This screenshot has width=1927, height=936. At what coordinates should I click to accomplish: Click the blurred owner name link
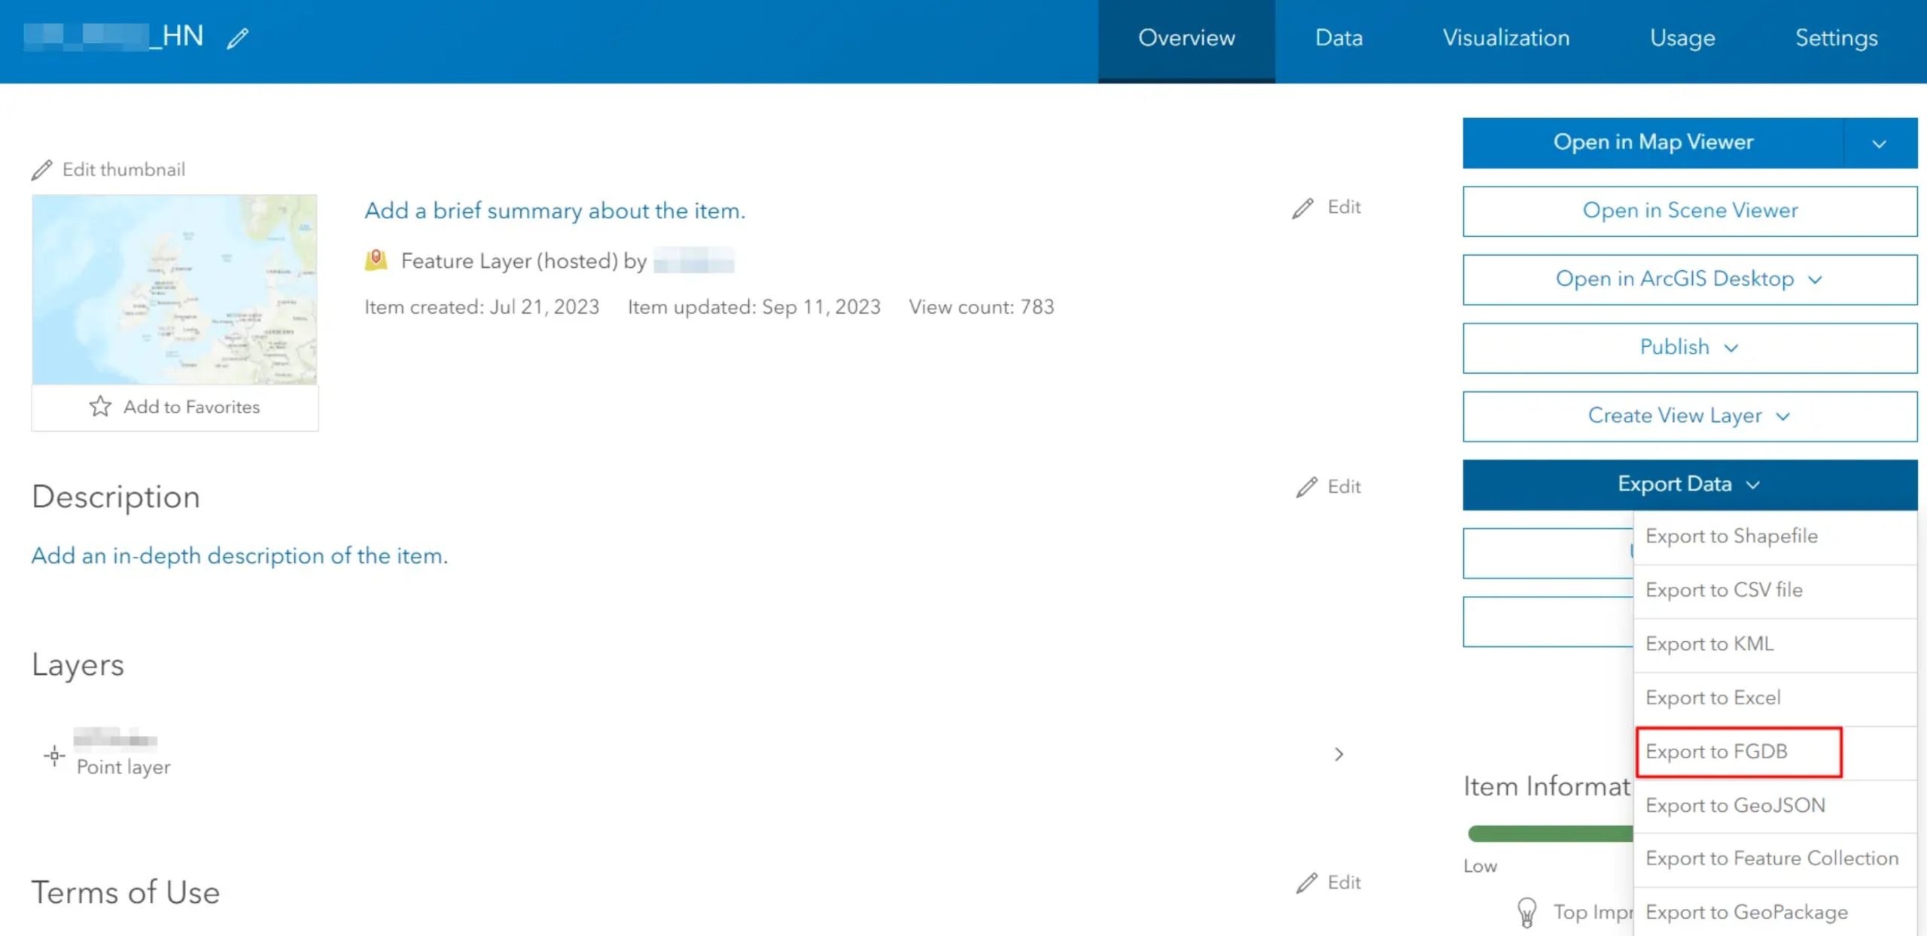tap(693, 261)
